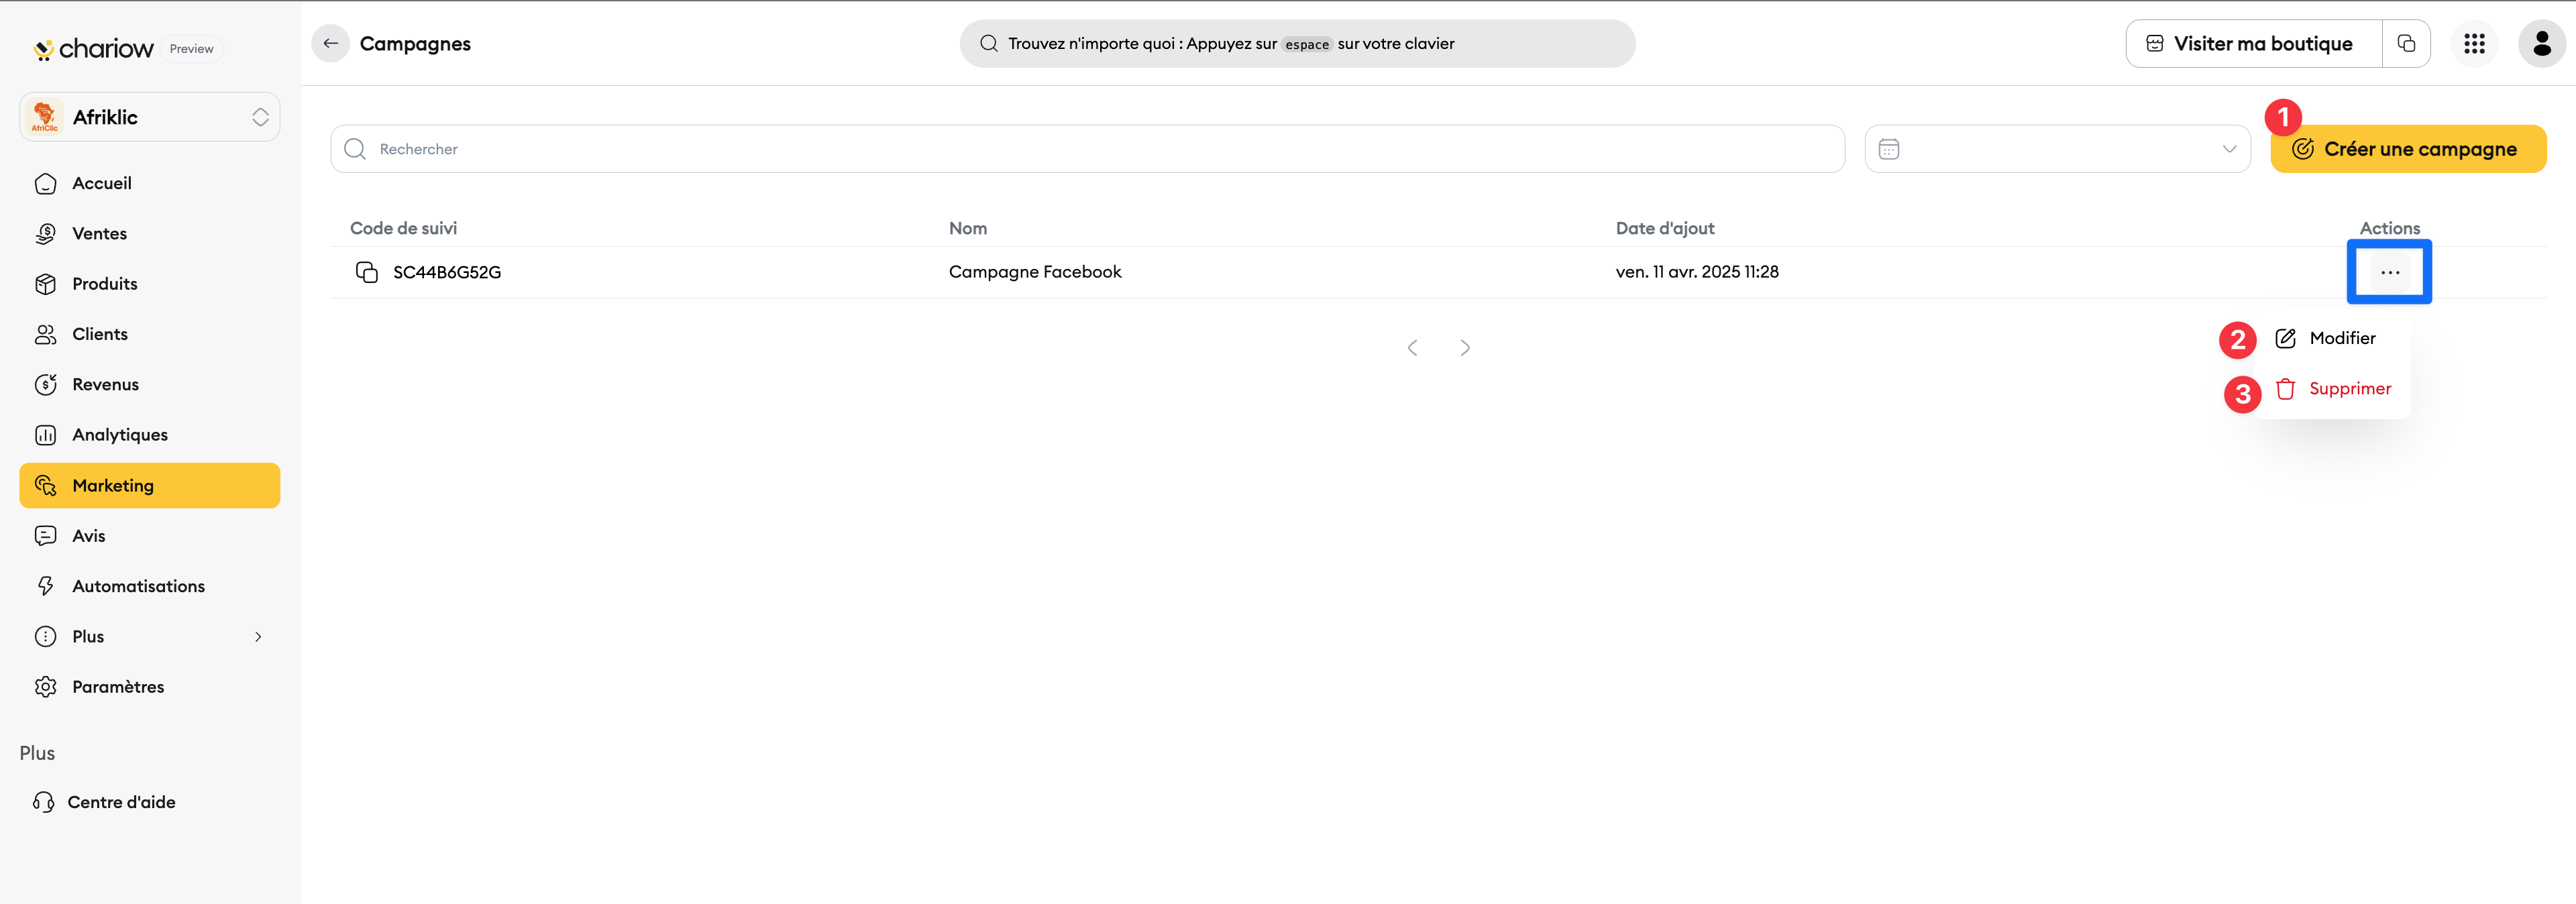Viewport: 2576px width, 904px height.
Task: Click the Code de suivi column header
Action: click(x=403, y=228)
